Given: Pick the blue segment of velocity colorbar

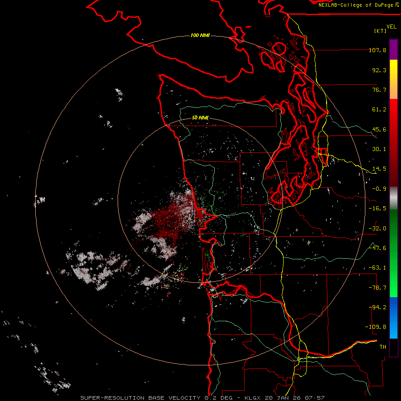Looking at the screenshot, I should [393, 318].
